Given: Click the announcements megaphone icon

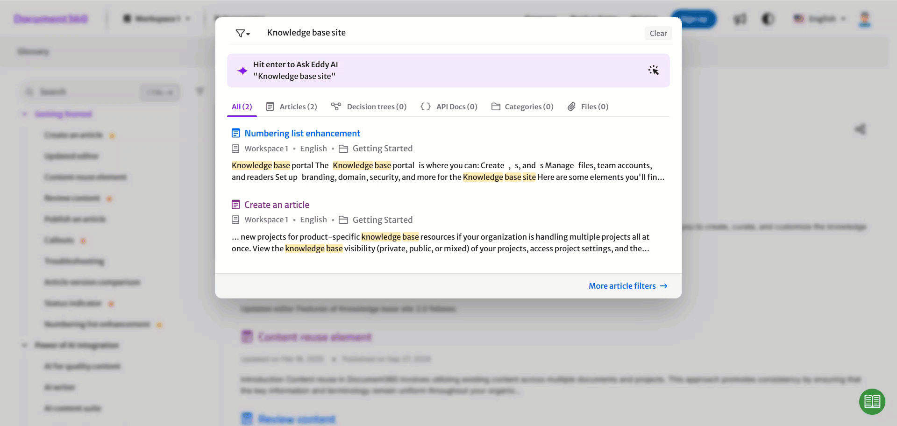Looking at the screenshot, I should (740, 19).
